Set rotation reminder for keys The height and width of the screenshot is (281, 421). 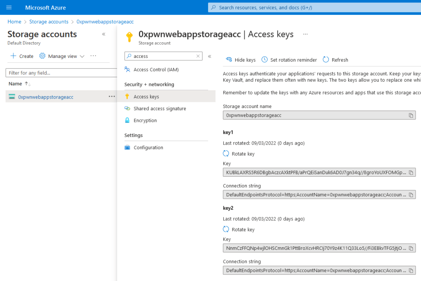(289, 60)
